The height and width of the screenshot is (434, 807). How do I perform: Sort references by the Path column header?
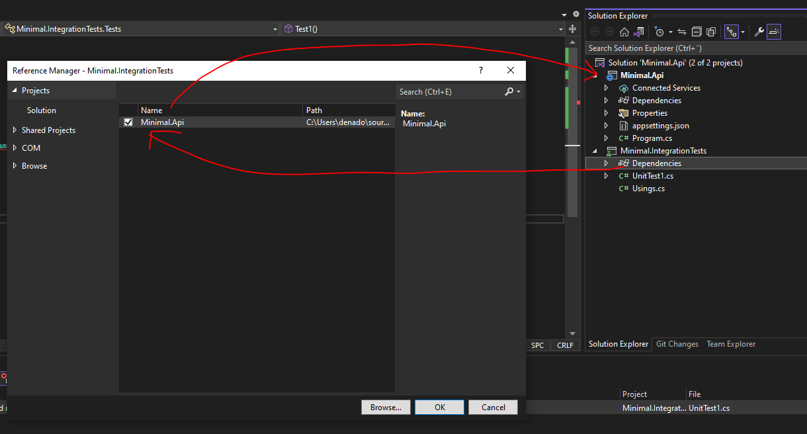(x=349, y=110)
